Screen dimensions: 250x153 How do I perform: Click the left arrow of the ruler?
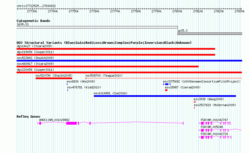[17, 9]
